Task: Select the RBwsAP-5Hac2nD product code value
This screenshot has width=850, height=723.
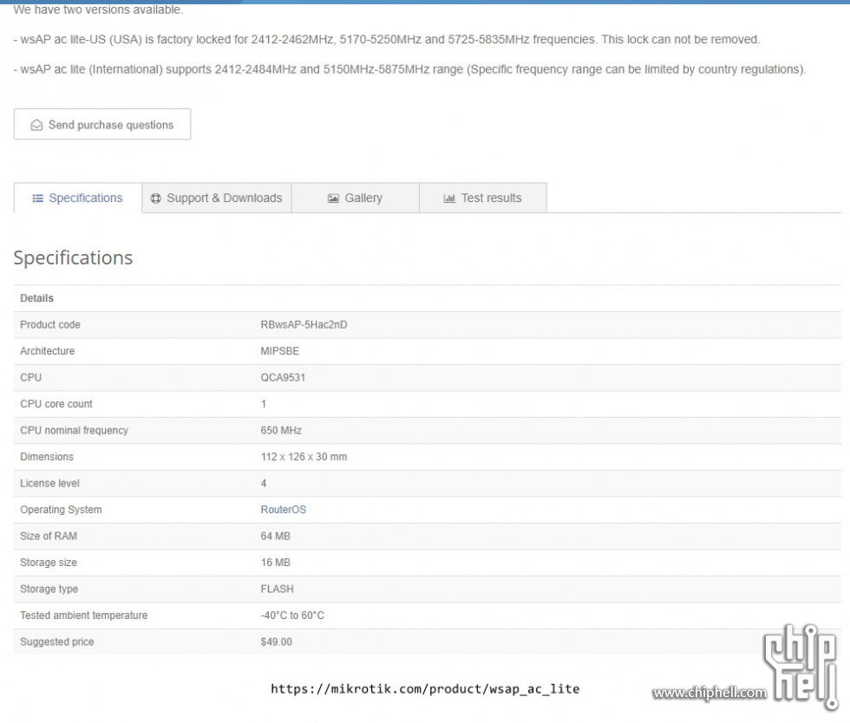Action: point(304,324)
